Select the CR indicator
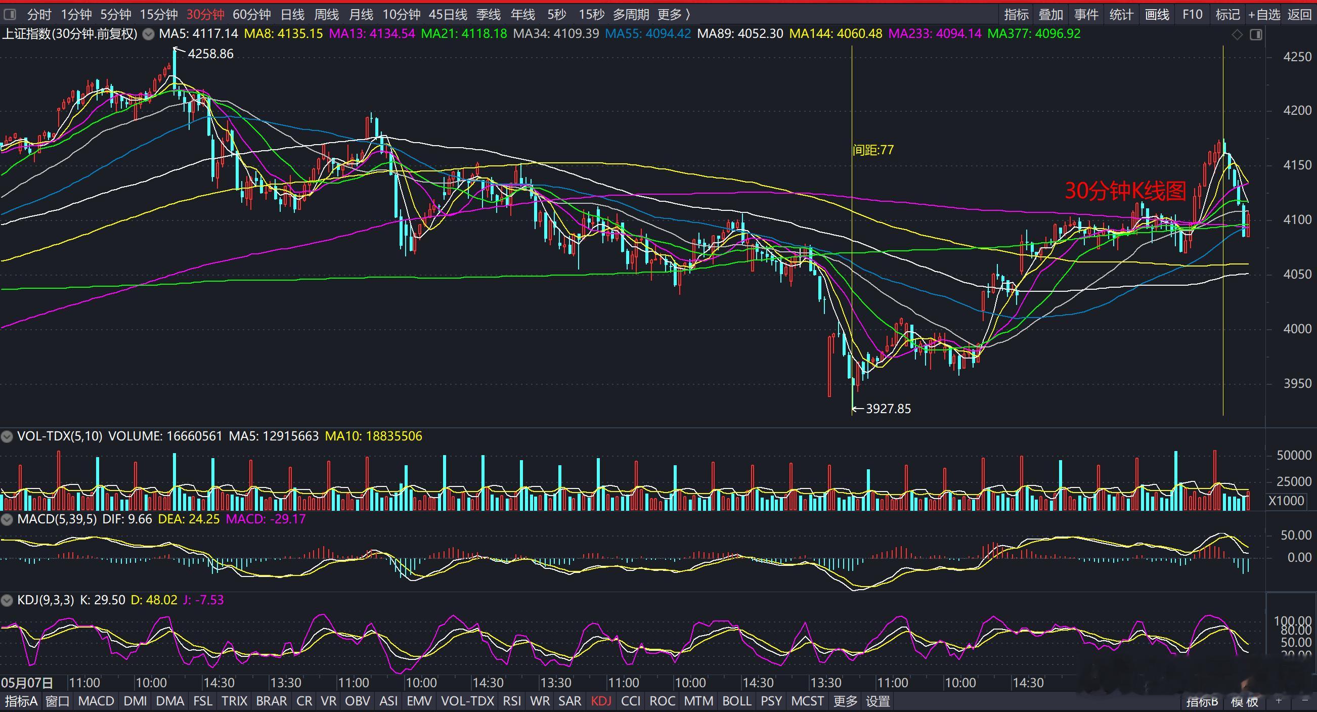Image resolution: width=1317 pixels, height=712 pixels. click(x=304, y=701)
